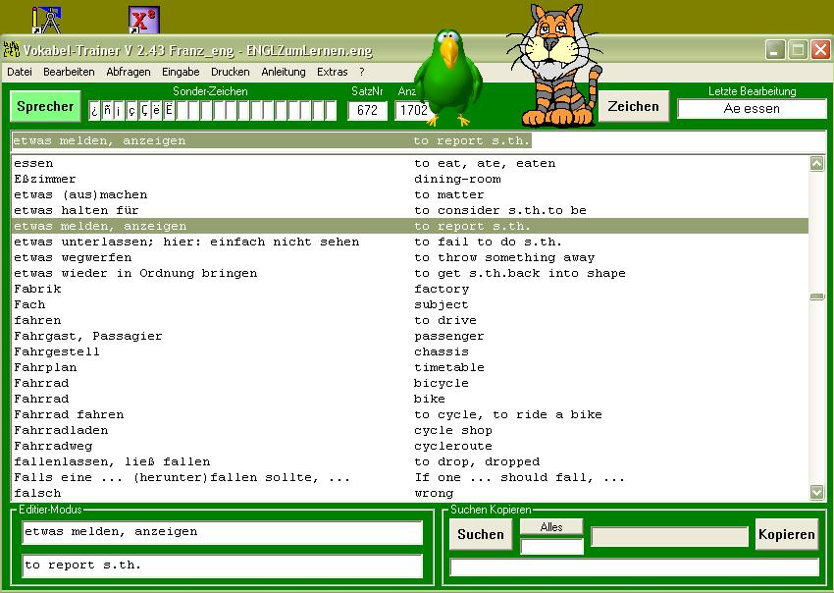Open the Extras menu
This screenshot has height=593, width=834.
(332, 72)
